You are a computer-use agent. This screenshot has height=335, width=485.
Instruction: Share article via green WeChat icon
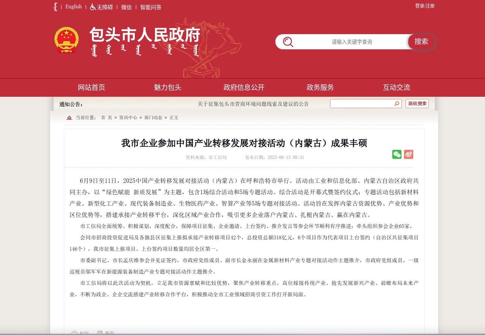397,154
